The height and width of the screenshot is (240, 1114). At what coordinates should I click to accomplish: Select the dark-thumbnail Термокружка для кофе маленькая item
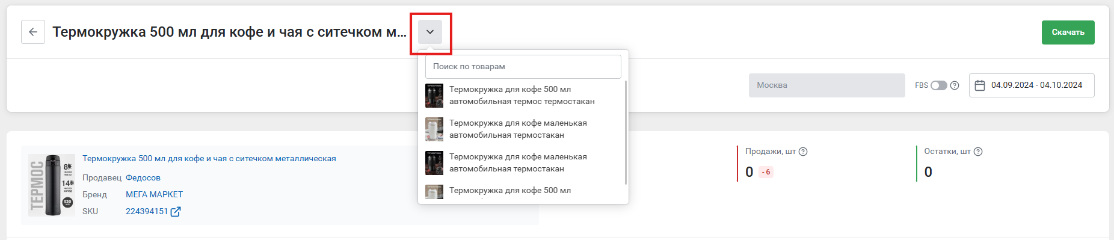tap(523, 163)
